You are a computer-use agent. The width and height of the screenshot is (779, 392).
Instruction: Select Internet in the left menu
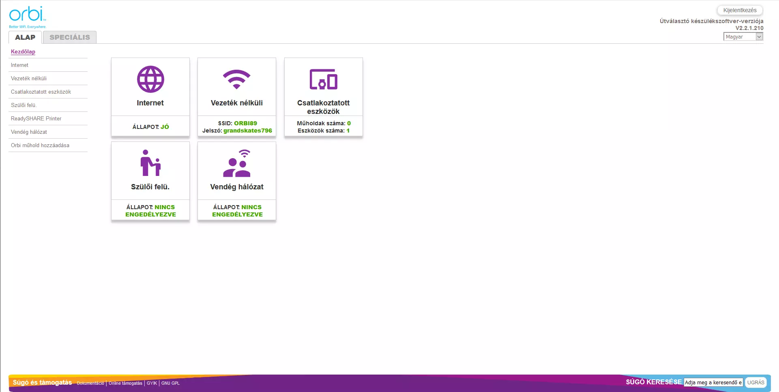tap(19, 65)
